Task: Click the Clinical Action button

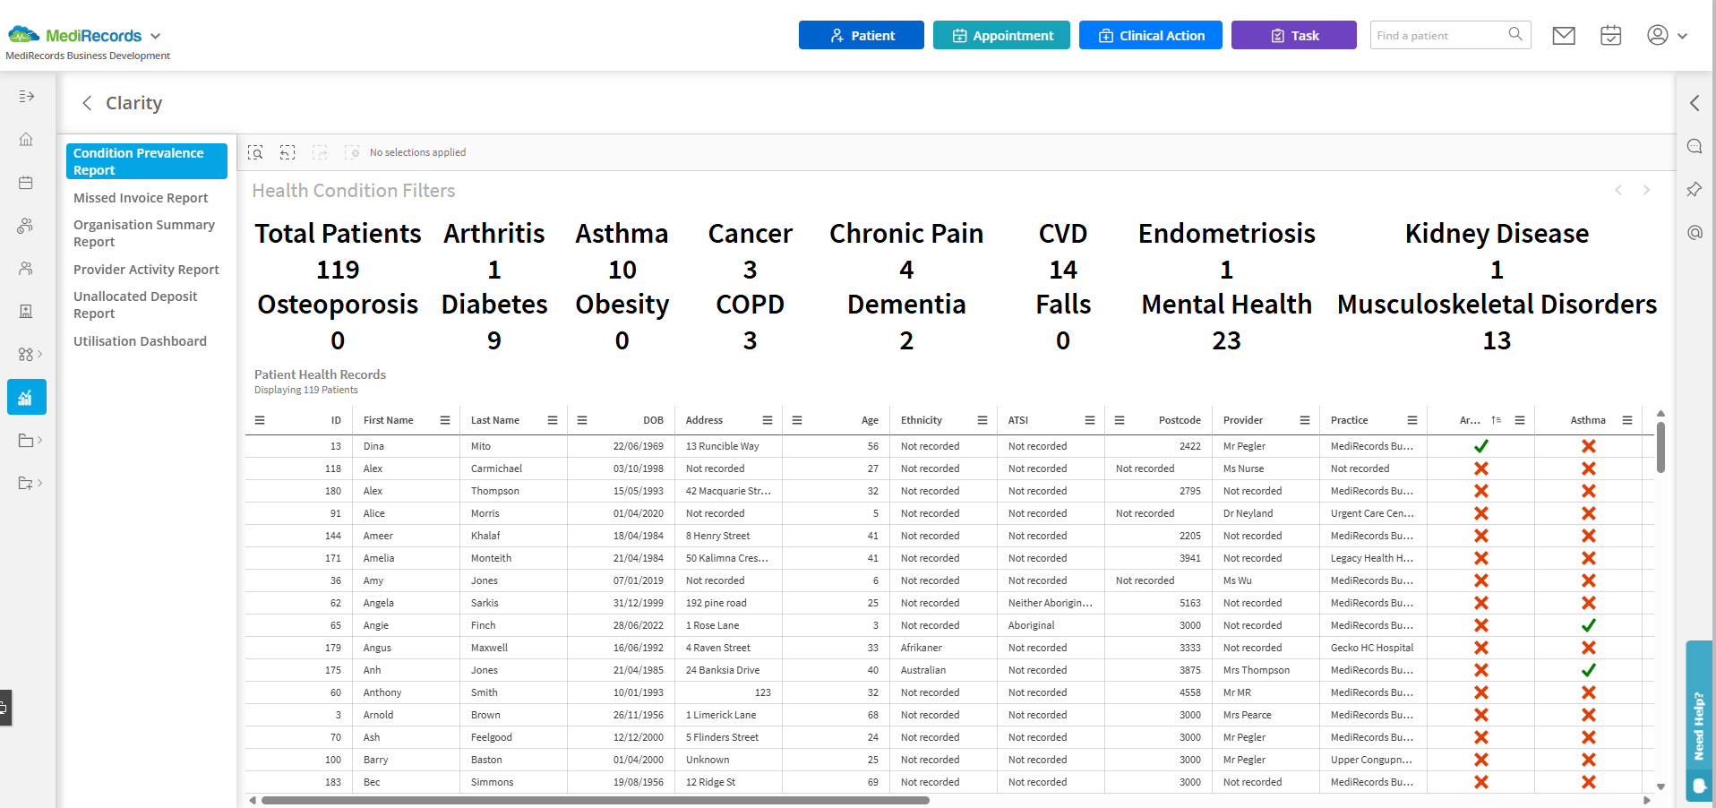Action: click(1150, 36)
